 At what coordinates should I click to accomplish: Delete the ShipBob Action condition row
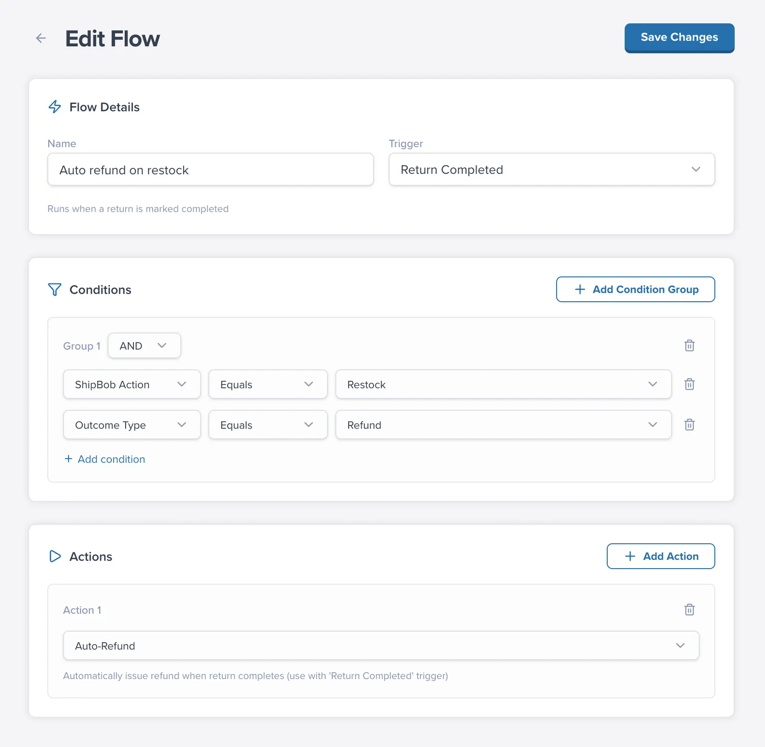coord(689,384)
